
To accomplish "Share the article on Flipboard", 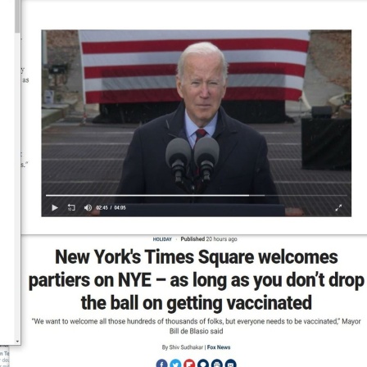I will click(x=189, y=364).
